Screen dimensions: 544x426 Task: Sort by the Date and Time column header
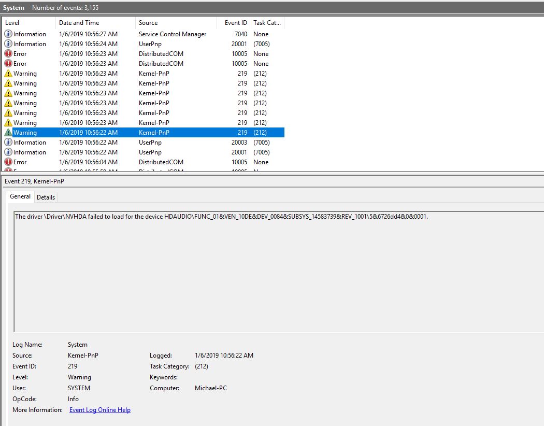[95, 23]
